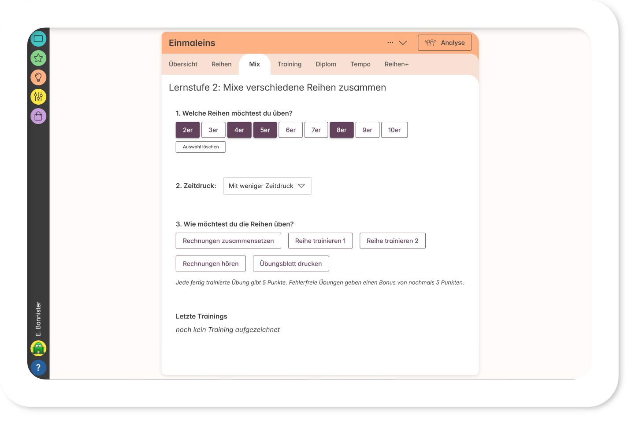
Task: Click the blue question mark help icon
Action: tap(38, 368)
